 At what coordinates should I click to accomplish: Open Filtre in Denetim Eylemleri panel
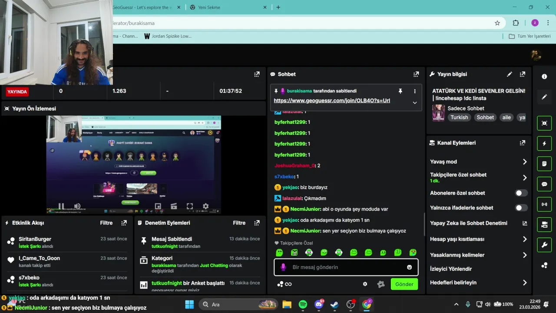pos(239,223)
